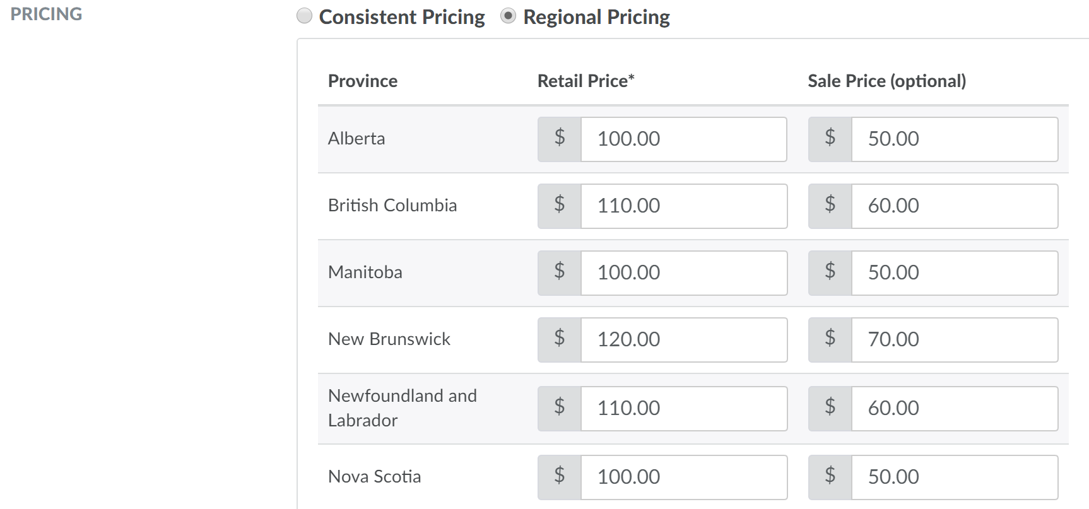Click the New Brunswick sale price field
Image resolution: width=1089 pixels, height=509 pixels.
tap(954, 339)
